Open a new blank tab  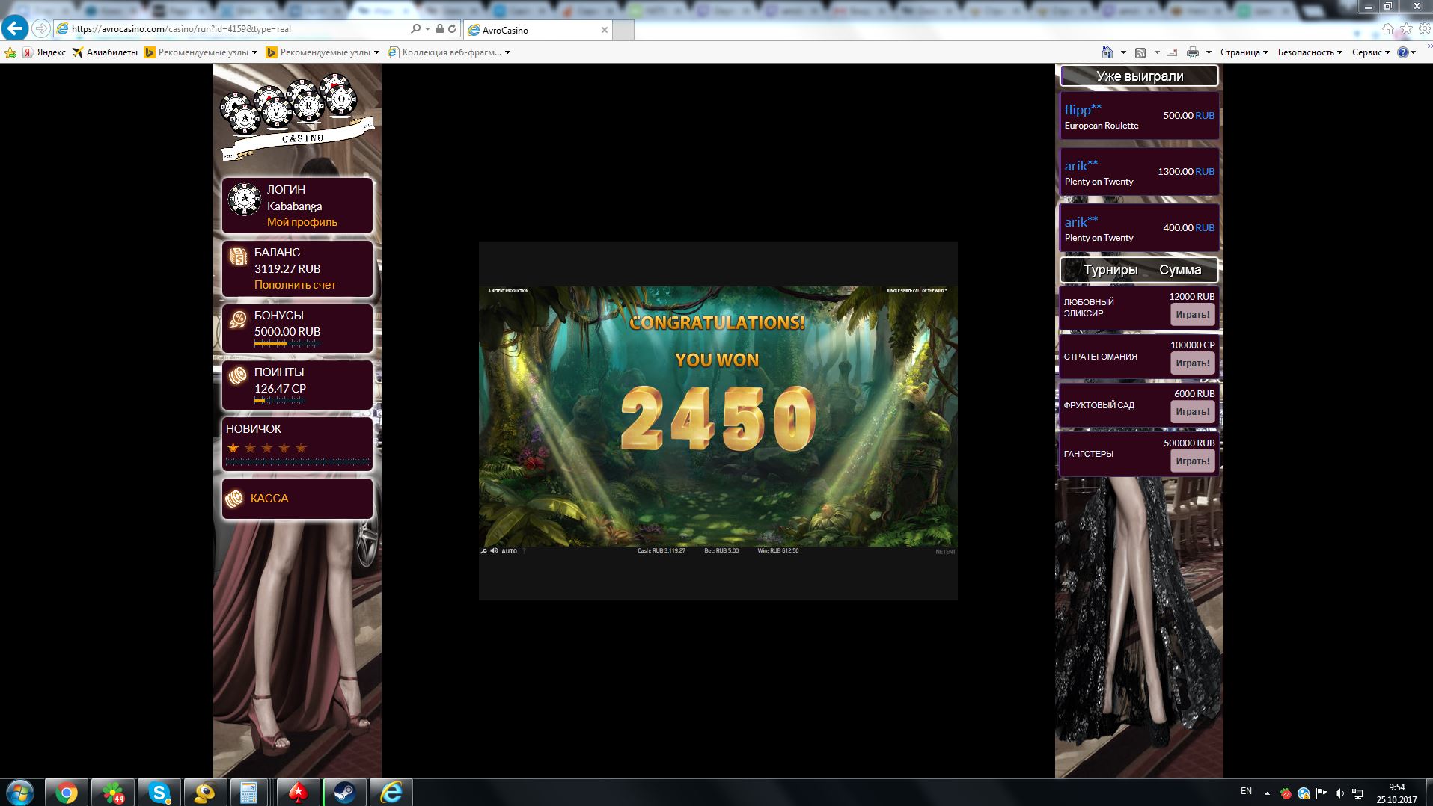tap(623, 30)
